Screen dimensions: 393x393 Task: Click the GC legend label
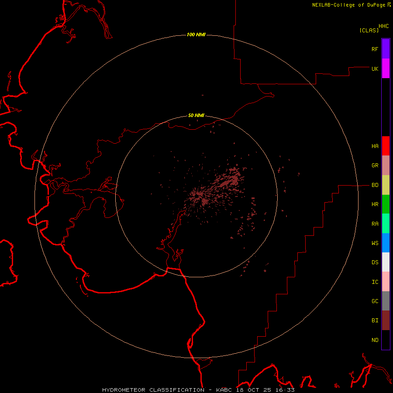click(x=375, y=301)
